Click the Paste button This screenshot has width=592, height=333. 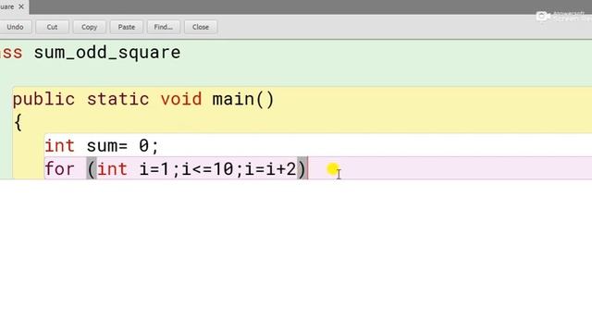point(126,27)
